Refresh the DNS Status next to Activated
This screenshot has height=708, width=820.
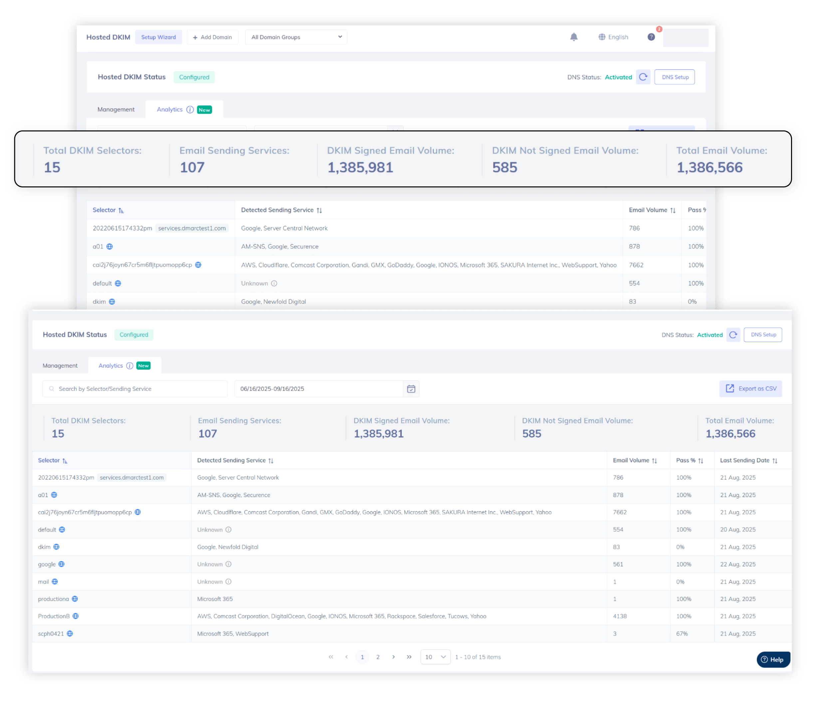(733, 335)
